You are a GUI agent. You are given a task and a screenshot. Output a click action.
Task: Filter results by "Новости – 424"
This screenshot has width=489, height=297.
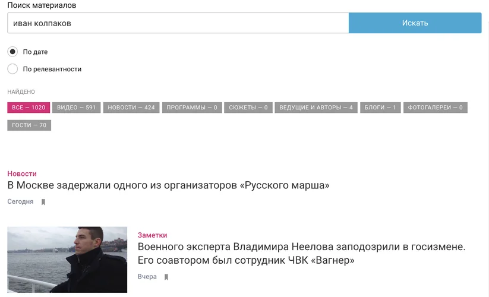[131, 108]
